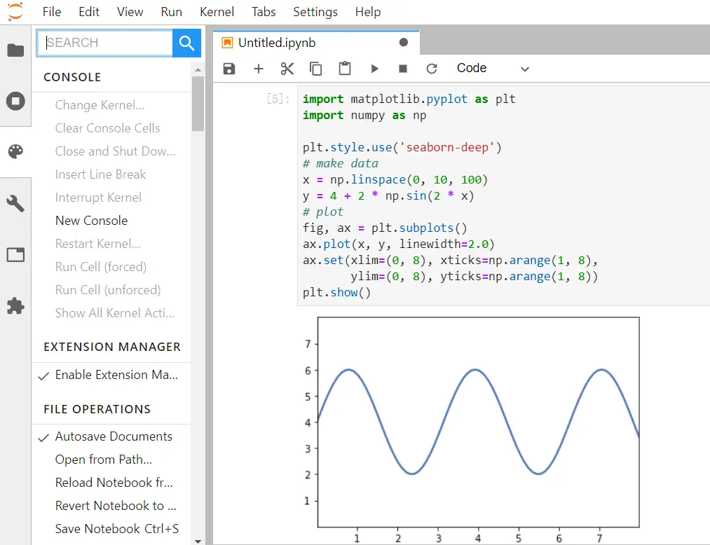Select the commands palette sidebar icon
The image size is (710, 545).
pos(15,151)
